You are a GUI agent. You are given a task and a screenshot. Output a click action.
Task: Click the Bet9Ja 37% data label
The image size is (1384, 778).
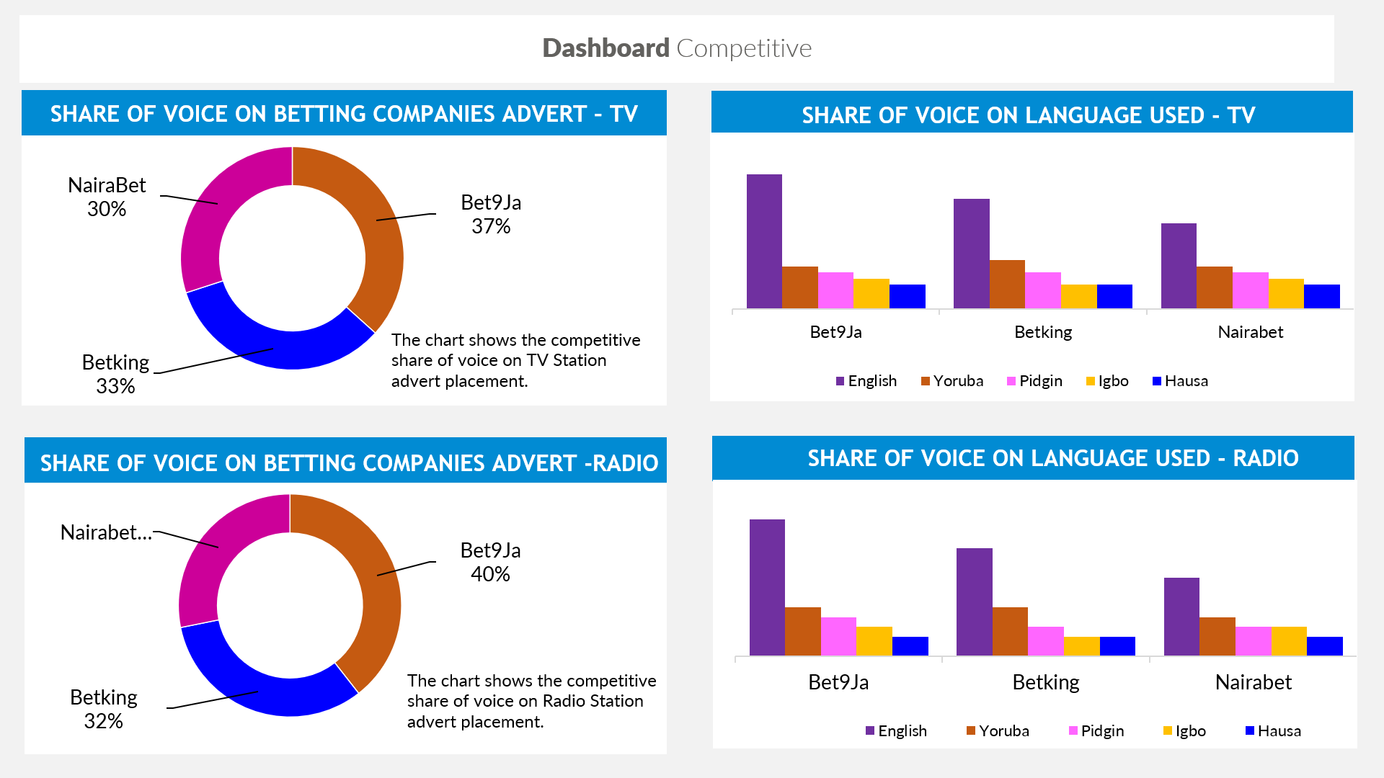pyautogui.click(x=491, y=214)
